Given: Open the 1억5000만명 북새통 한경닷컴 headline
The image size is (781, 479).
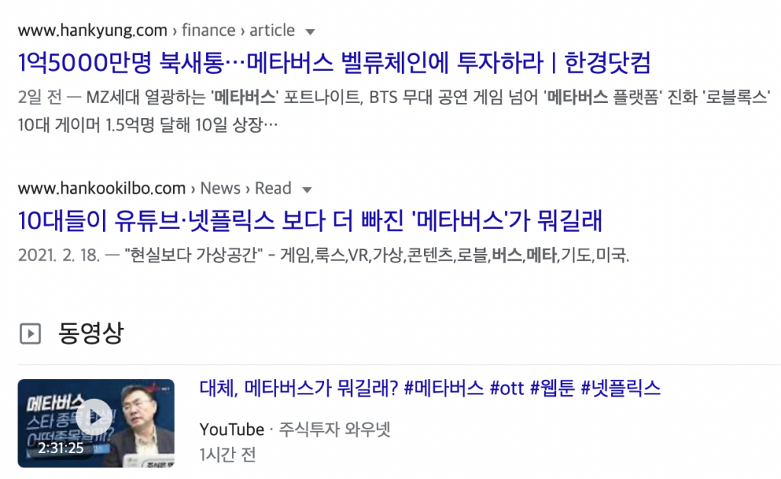Looking at the screenshot, I should pyautogui.click(x=334, y=63).
